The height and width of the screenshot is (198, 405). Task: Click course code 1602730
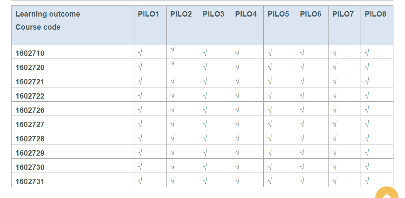(x=30, y=168)
